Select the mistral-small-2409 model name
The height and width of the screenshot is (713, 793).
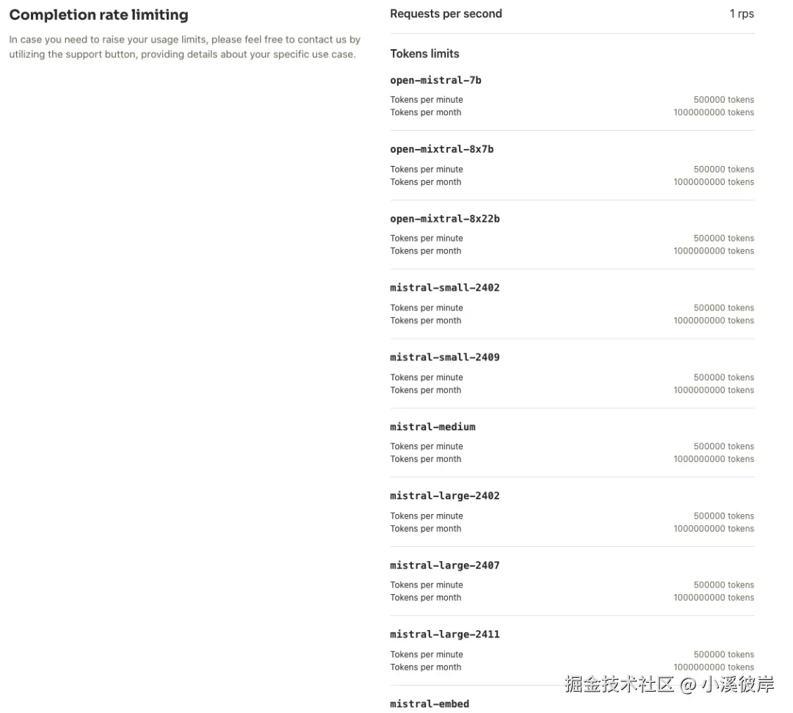444,357
